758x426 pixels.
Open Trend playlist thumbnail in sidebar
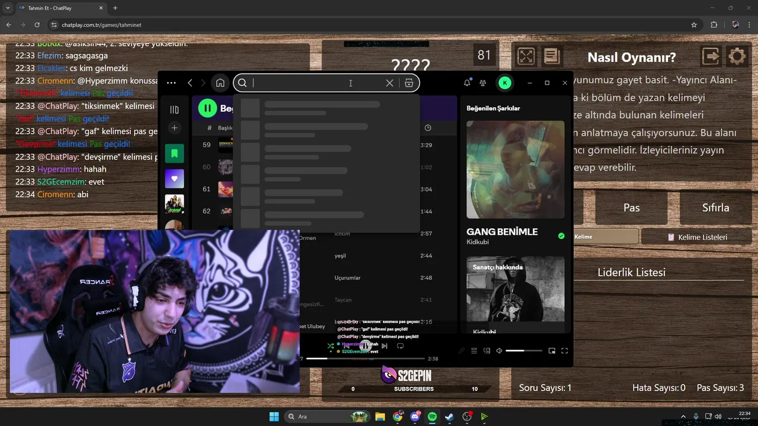point(174,204)
